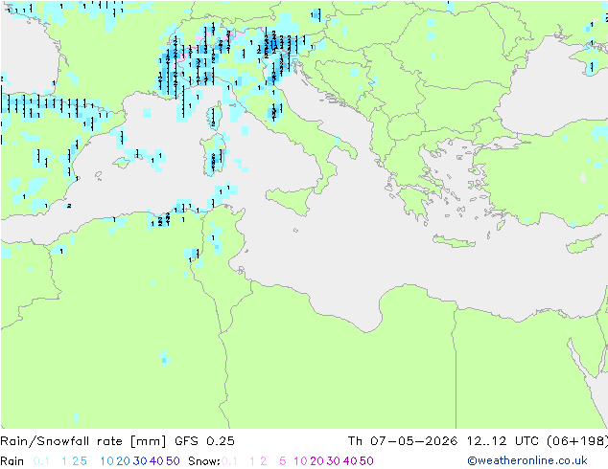Click the '12..12 UTC' time text
This screenshot has width=608, height=469.
pos(503,441)
